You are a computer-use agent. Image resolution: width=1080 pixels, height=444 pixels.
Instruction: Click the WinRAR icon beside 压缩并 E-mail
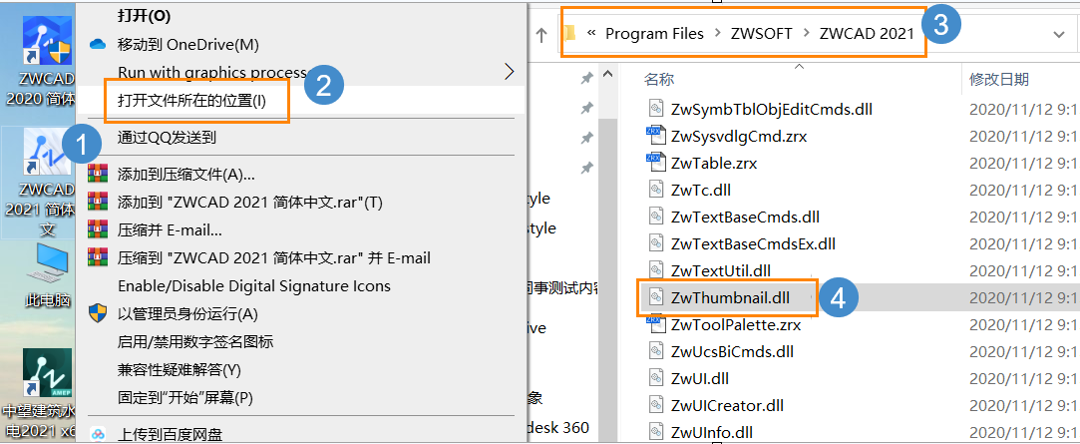pyautogui.click(x=99, y=229)
